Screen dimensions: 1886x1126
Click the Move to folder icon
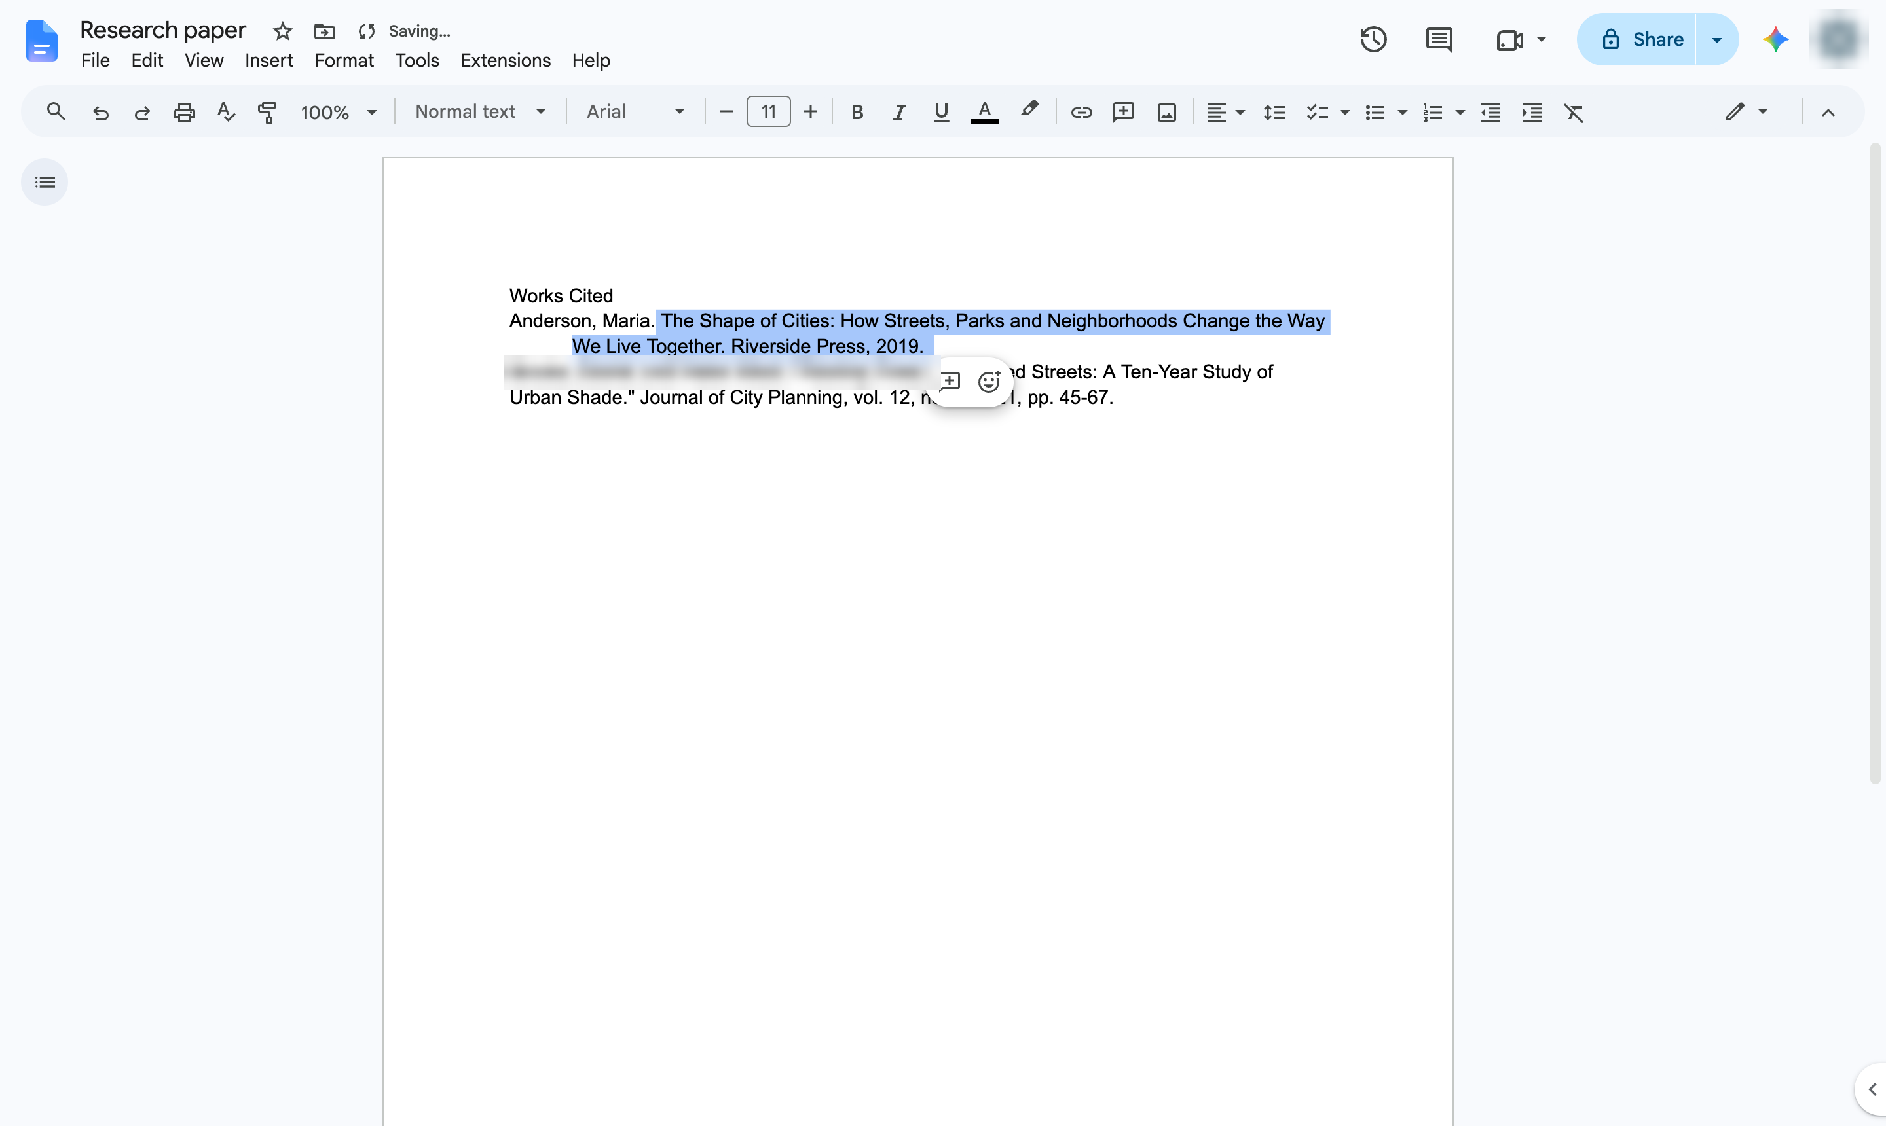pos(324,31)
